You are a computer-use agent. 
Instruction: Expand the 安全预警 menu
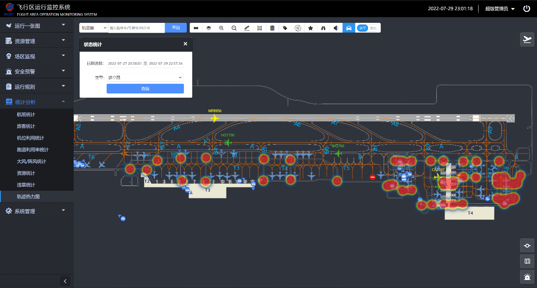click(37, 71)
